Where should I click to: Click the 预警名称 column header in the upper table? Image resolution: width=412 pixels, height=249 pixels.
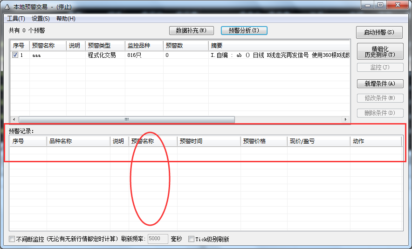pos(48,46)
